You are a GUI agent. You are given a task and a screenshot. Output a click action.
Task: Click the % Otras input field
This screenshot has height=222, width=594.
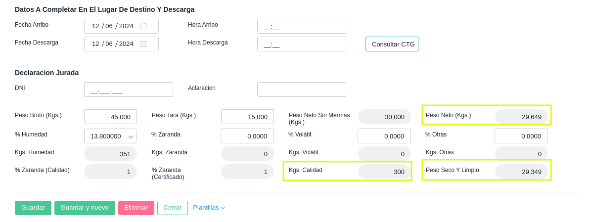[521, 136]
